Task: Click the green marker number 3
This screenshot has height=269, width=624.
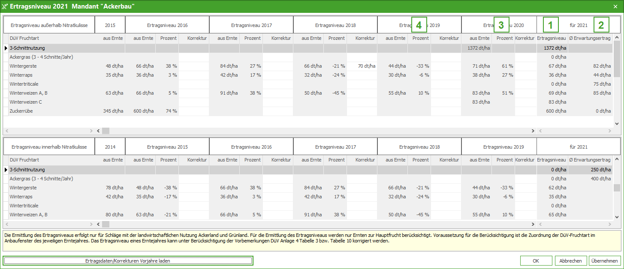Action: (501, 25)
